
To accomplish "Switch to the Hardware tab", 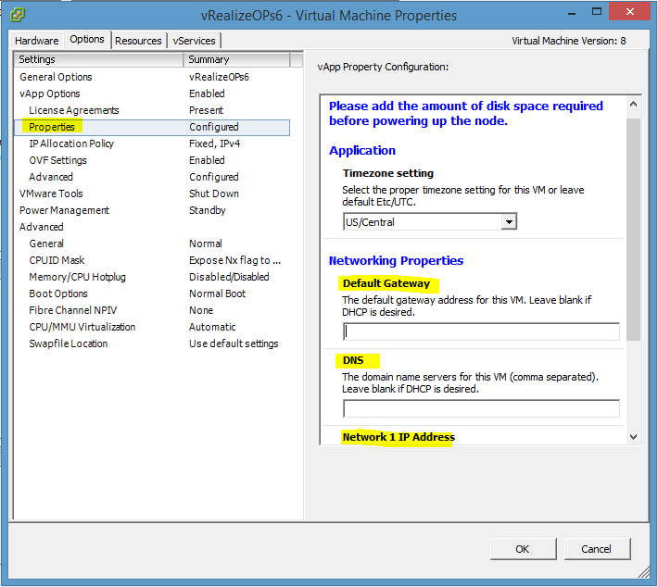I will 37,41.
